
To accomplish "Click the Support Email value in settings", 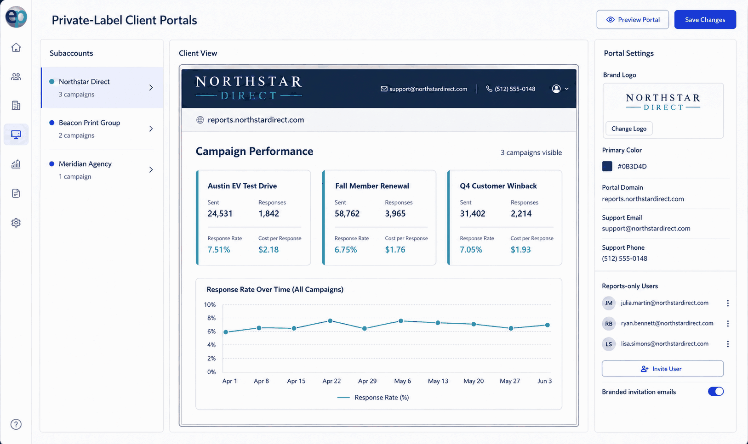I will pos(646,228).
